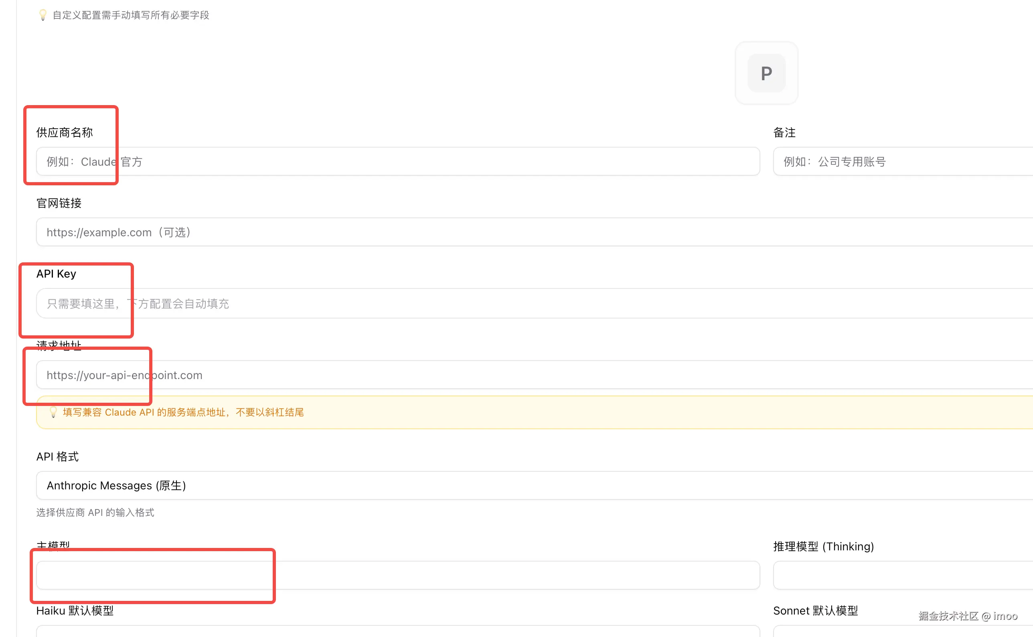Screen dimensions: 1033x637
Task: Click the 主模型 input field
Action: pyautogui.click(x=397, y=575)
